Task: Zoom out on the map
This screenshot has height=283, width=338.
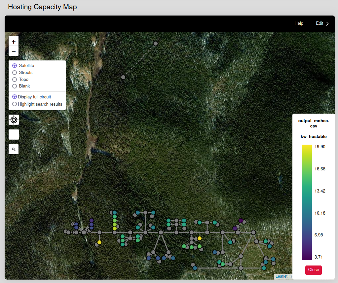Action: pyautogui.click(x=14, y=52)
